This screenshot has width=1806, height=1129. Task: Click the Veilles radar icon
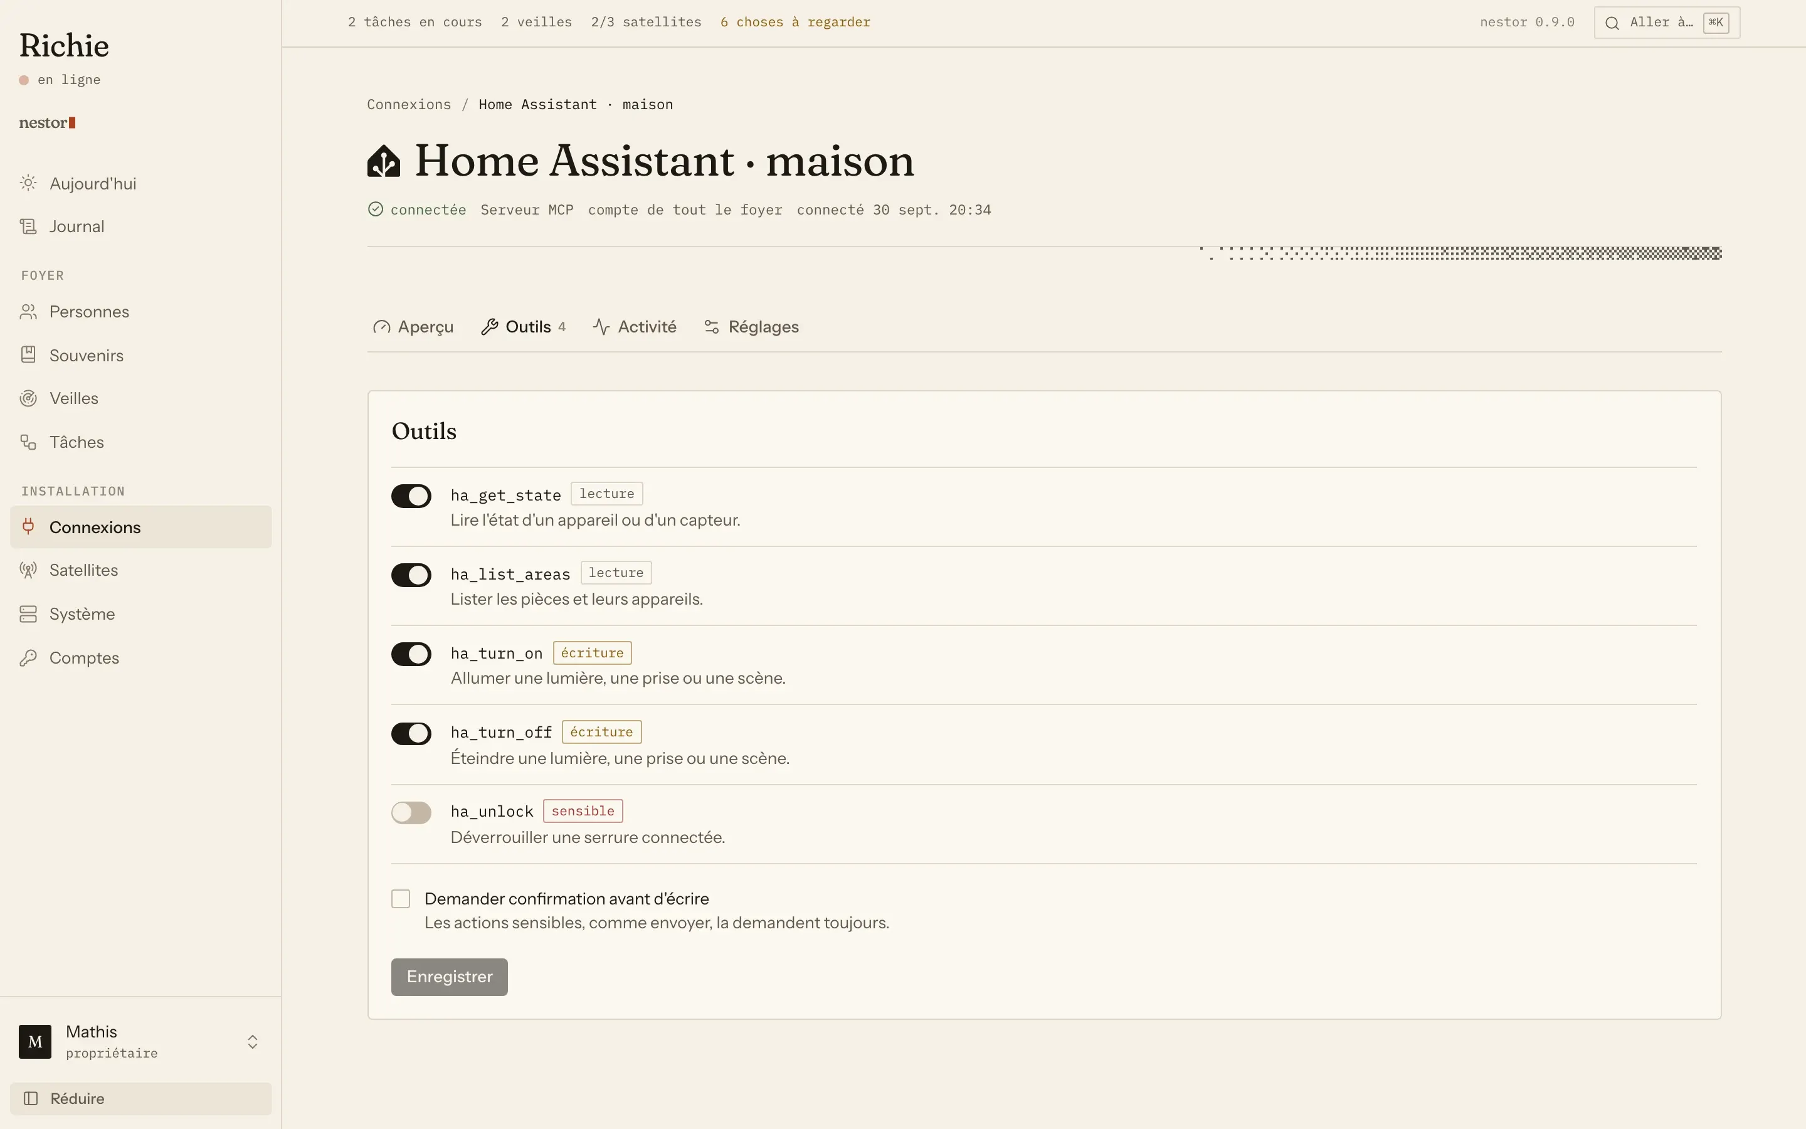click(28, 398)
